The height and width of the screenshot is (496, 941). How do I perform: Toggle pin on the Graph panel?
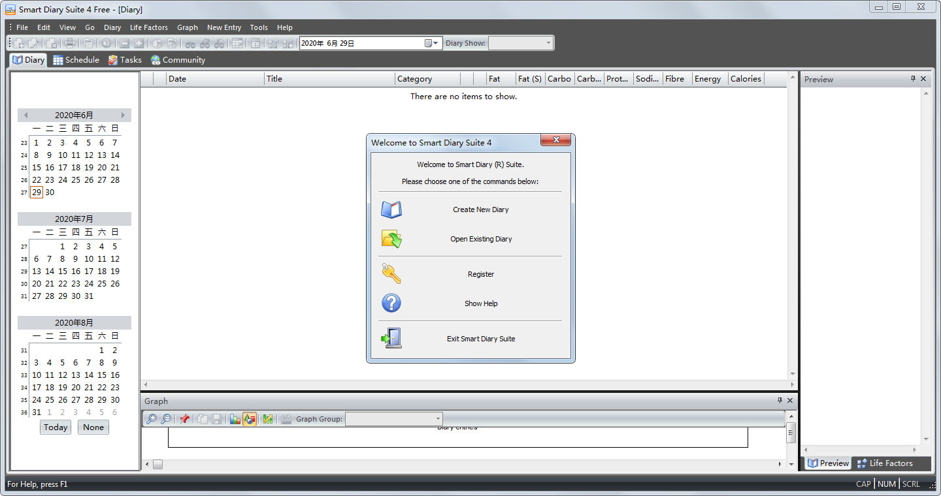(x=779, y=401)
